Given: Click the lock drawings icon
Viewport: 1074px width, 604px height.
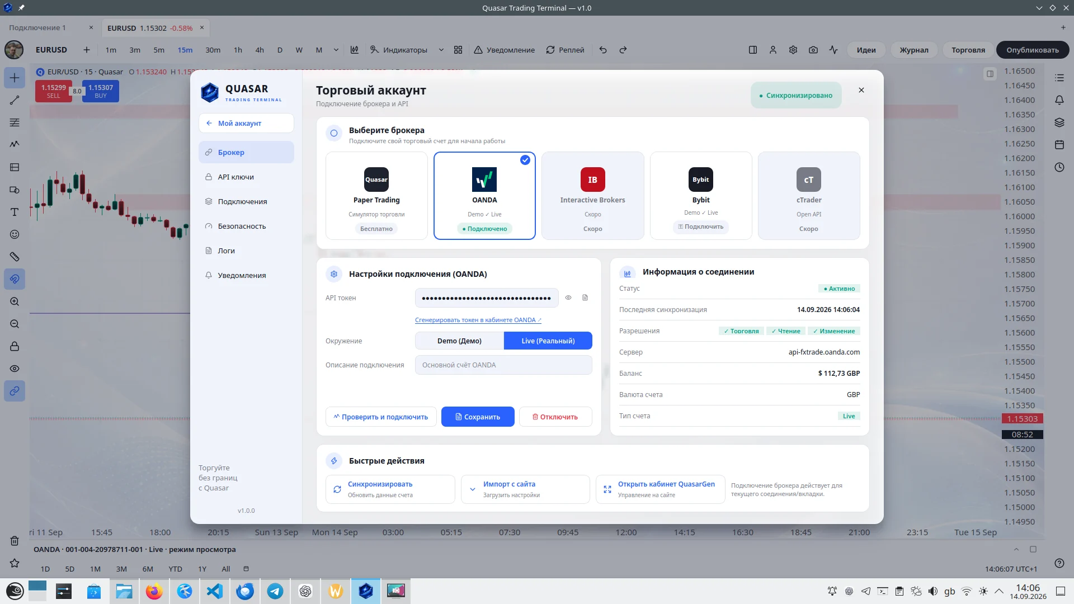Looking at the screenshot, I should pos(15,346).
